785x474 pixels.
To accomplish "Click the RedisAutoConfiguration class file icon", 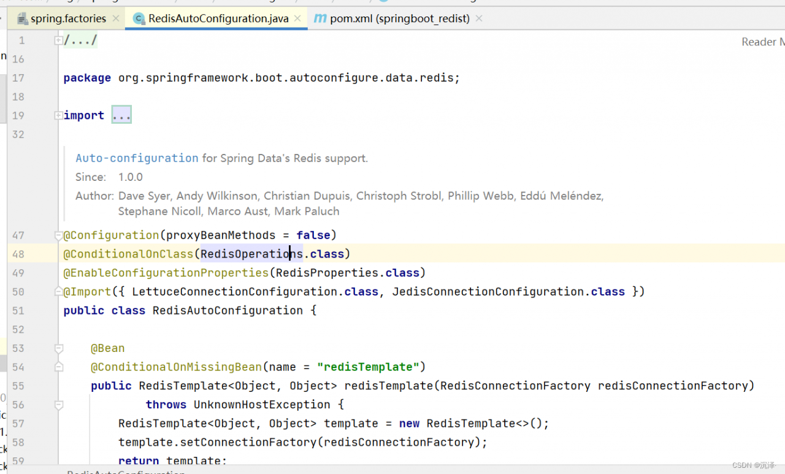I will point(139,18).
